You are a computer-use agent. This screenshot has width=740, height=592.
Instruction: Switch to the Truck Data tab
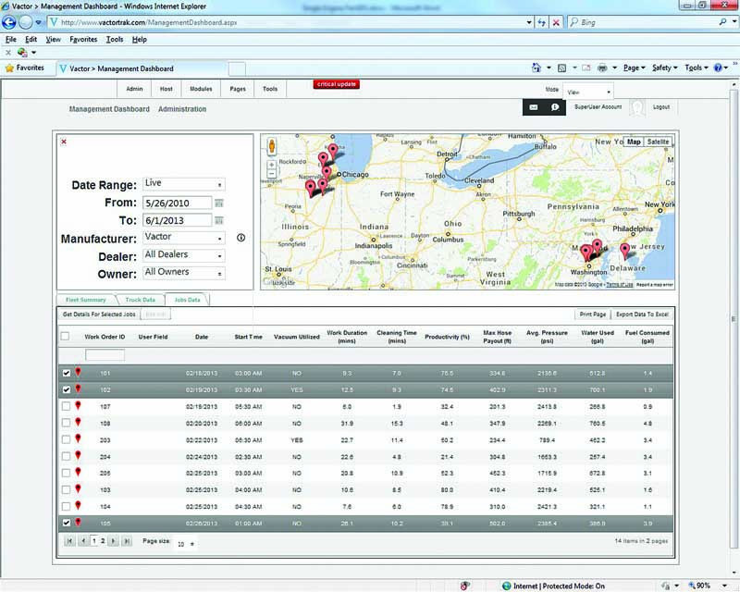point(141,300)
